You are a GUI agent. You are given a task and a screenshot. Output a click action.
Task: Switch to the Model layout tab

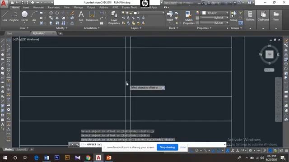click(x=8, y=149)
